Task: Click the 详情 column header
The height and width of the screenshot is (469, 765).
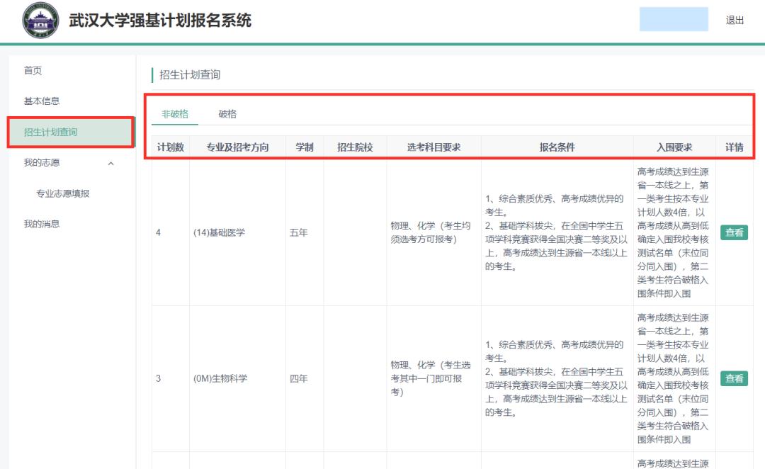Action: pos(735,147)
